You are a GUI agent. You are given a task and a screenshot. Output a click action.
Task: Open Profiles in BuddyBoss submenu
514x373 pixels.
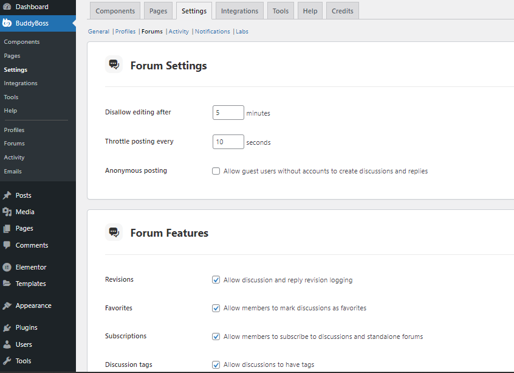point(14,130)
